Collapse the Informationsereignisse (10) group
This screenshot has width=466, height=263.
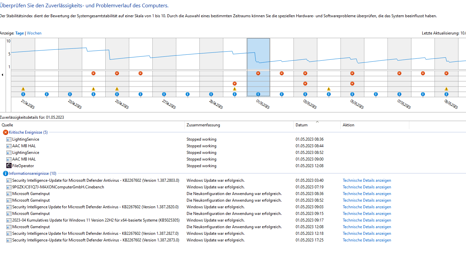32,173
